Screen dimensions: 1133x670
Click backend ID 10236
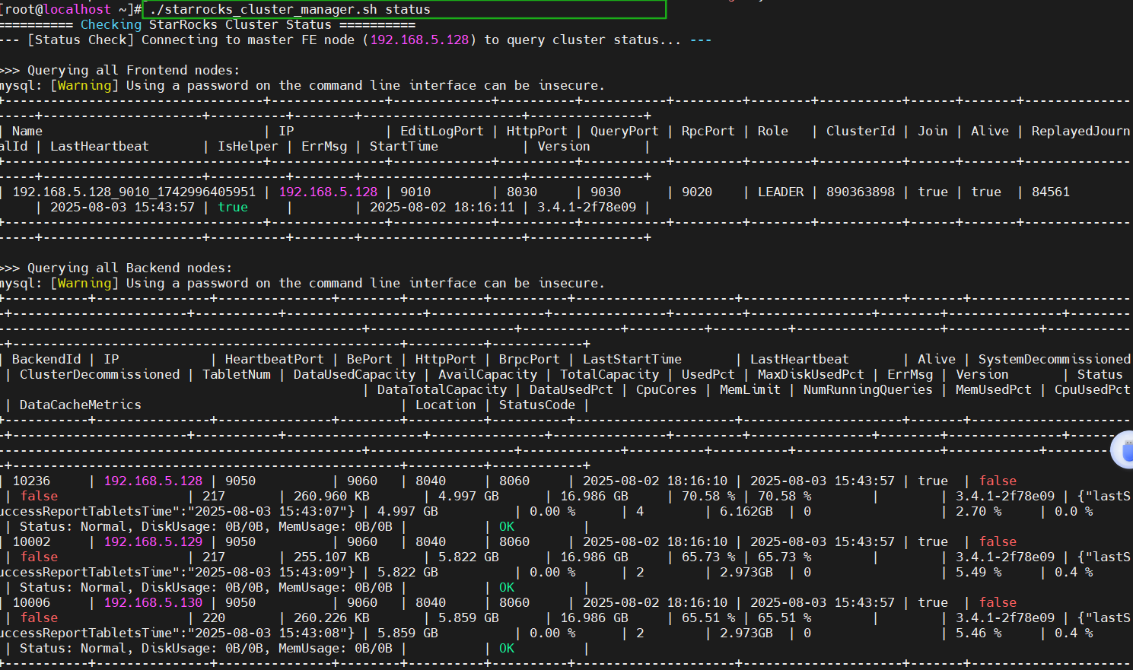(31, 481)
